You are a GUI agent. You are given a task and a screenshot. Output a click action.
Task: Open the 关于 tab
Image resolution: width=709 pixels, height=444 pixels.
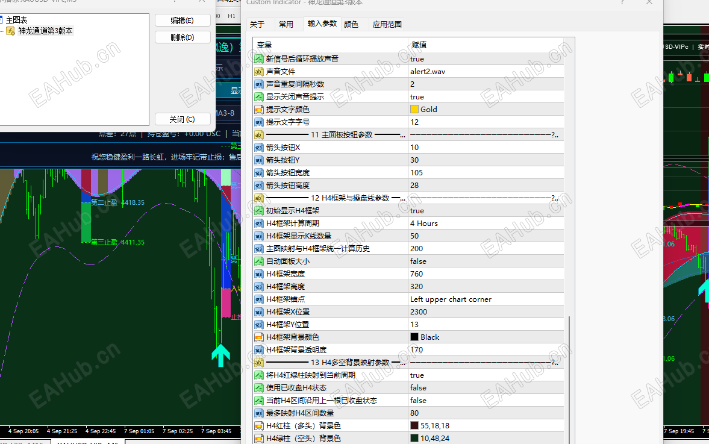tap(257, 25)
